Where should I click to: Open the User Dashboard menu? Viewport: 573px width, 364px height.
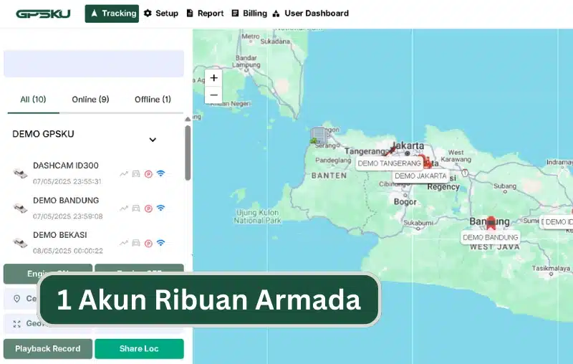tap(311, 14)
